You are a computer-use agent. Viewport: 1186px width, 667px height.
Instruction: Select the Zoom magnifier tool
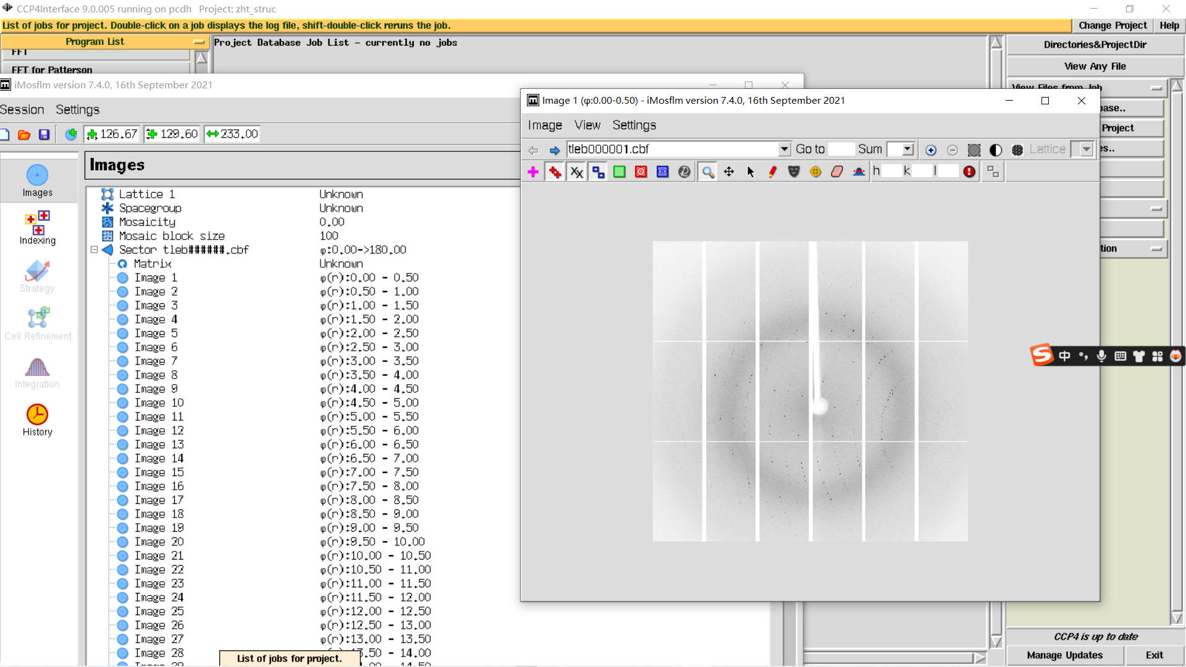pyautogui.click(x=708, y=172)
